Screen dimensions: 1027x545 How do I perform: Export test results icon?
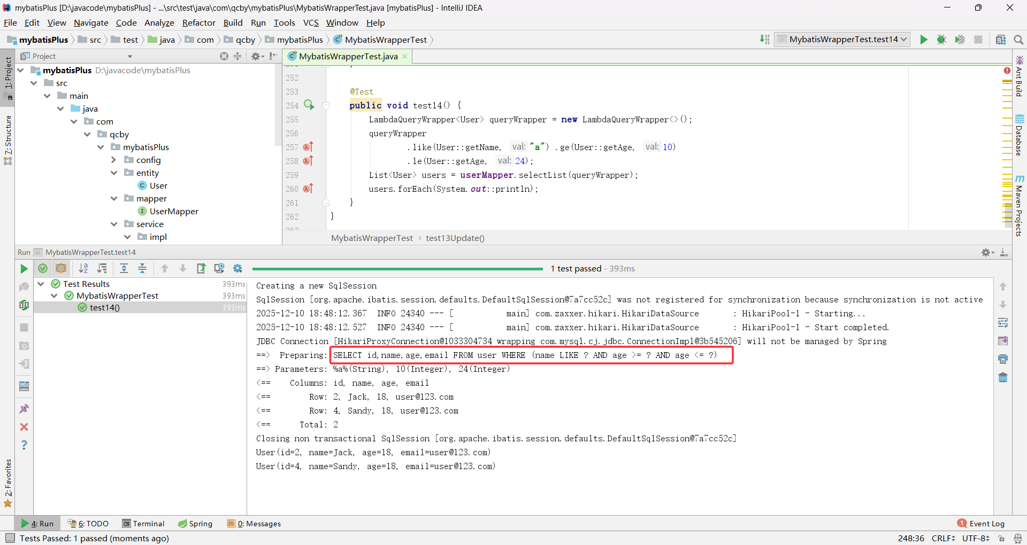pos(201,269)
